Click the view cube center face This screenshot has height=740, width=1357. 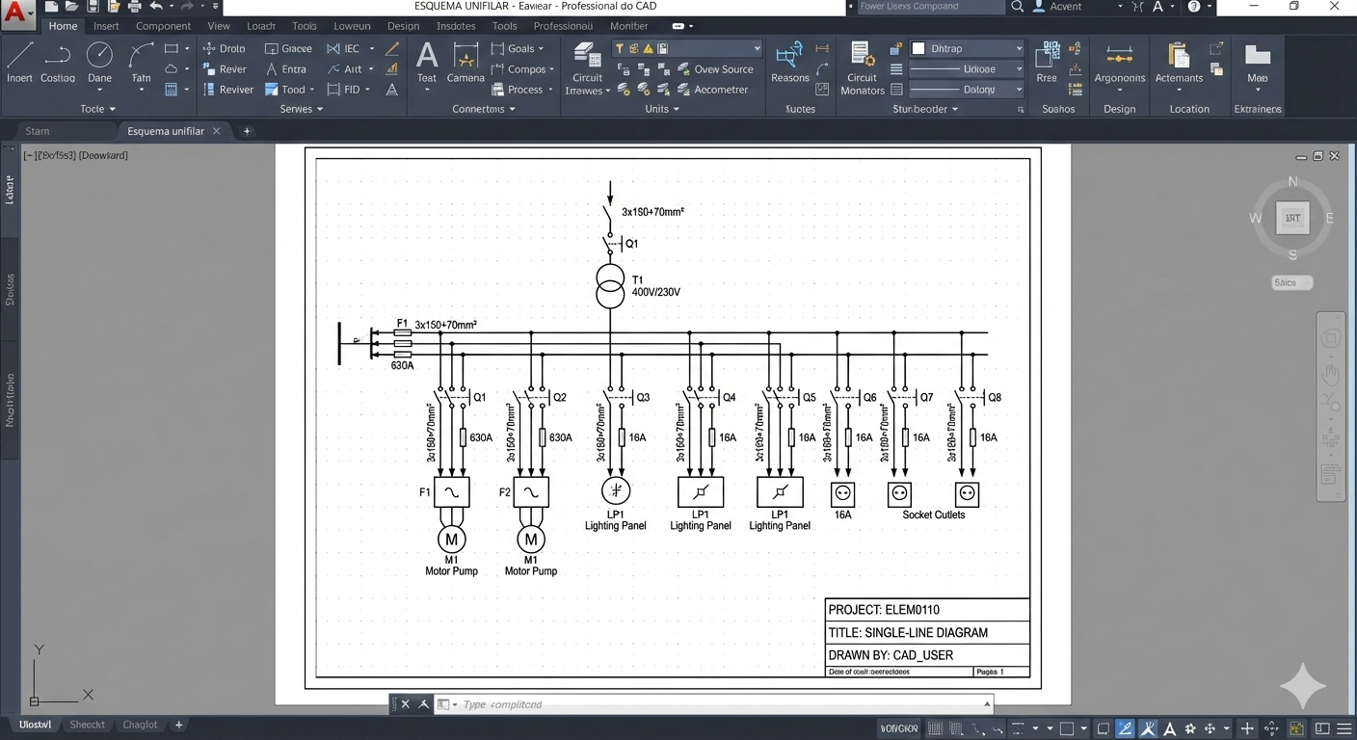pos(1292,219)
